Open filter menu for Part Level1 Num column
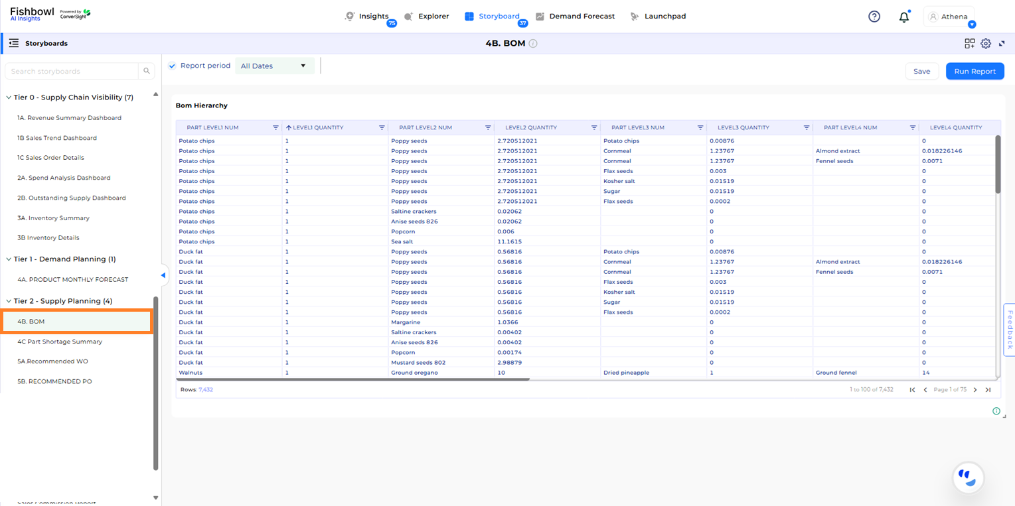The width and height of the screenshot is (1015, 506). [x=275, y=127]
